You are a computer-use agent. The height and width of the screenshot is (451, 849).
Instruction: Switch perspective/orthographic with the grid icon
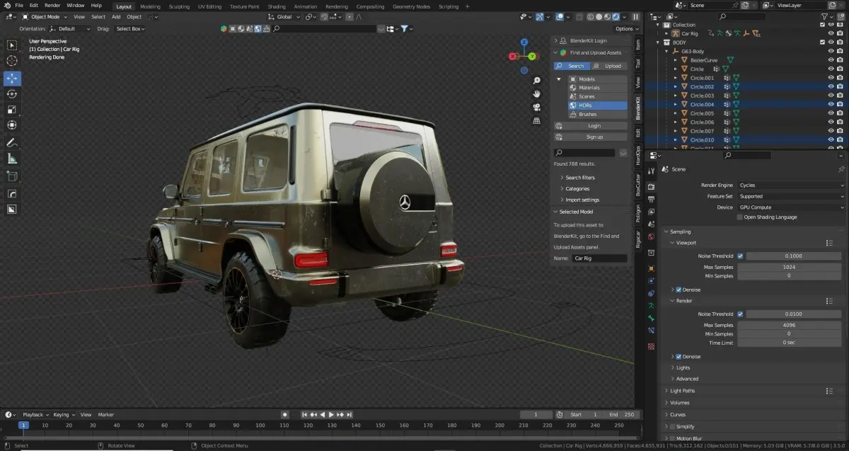[x=537, y=121]
